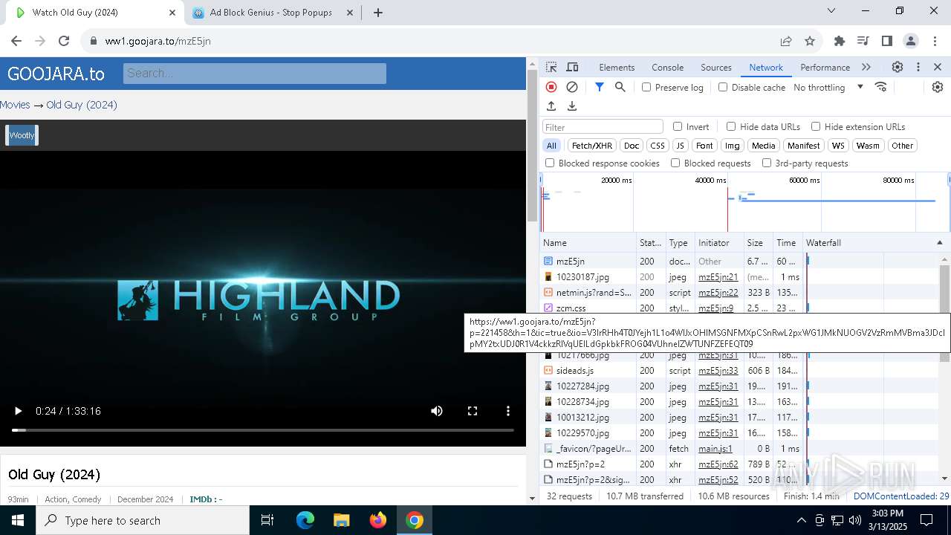This screenshot has width=951, height=535.
Task: Click the network overview timeline
Action: point(744,202)
